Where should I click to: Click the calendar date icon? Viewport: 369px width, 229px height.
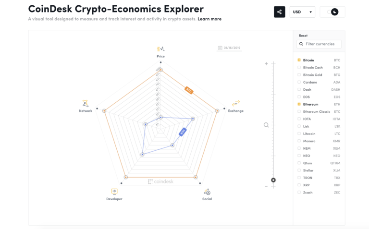point(220,48)
